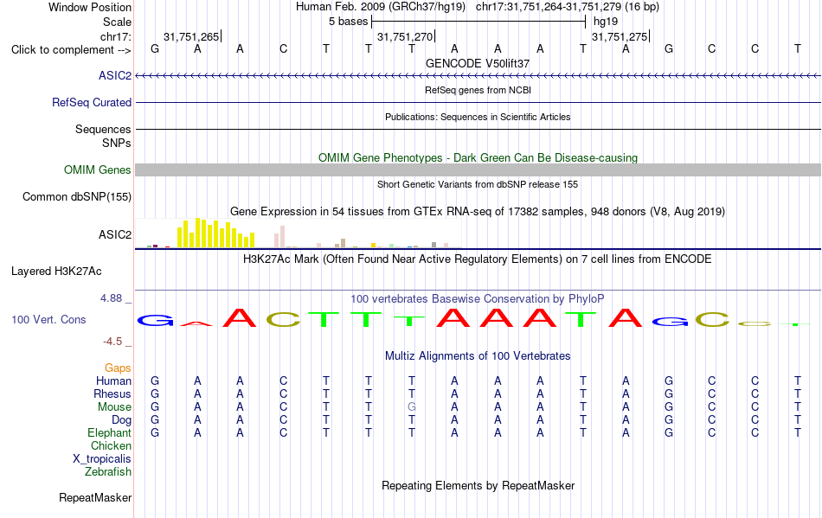822x518 pixels.
Task: Click the 31,751,265 coordinate label
Action: [x=191, y=37]
